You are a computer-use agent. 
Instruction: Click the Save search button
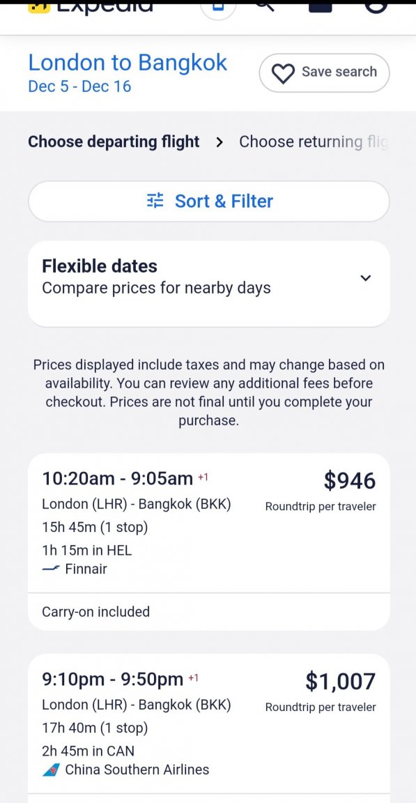tap(325, 72)
